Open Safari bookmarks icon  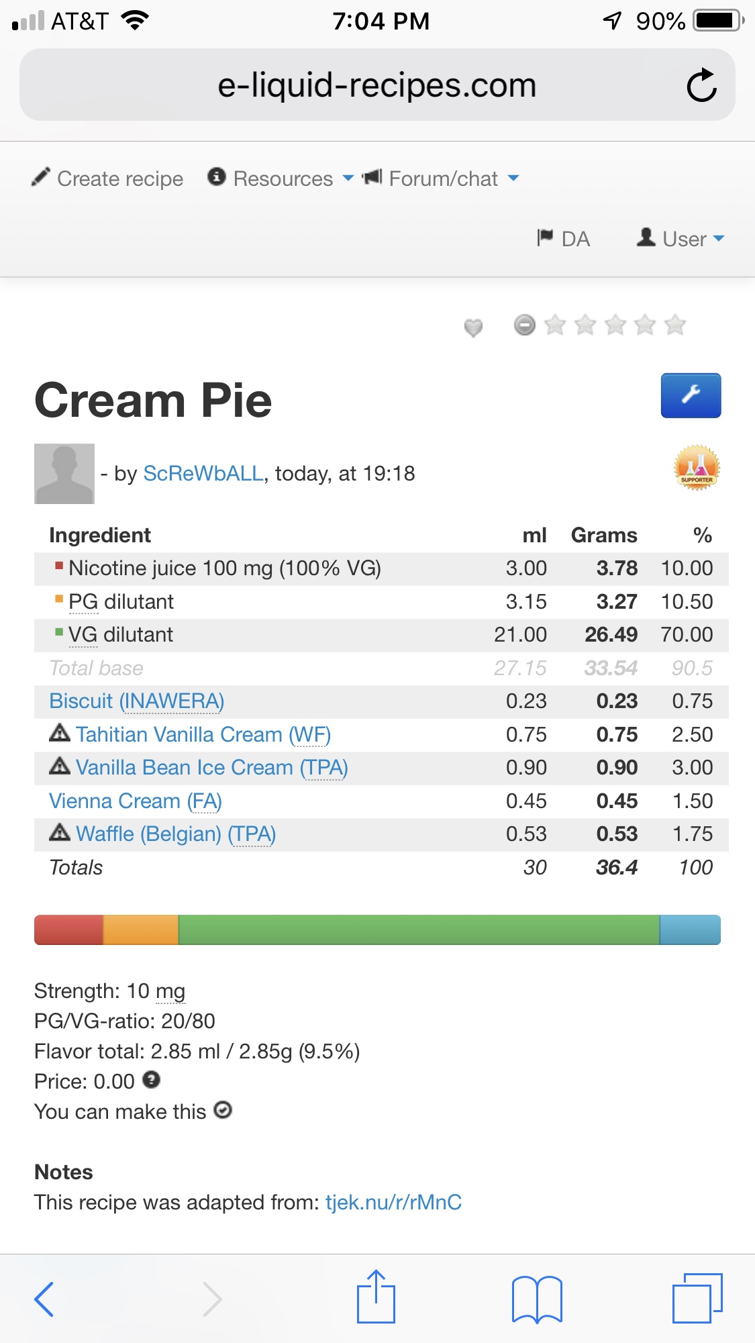pos(536,1298)
